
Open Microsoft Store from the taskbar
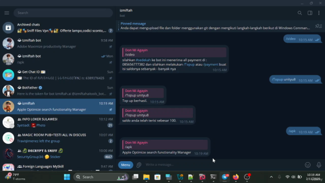(157, 177)
